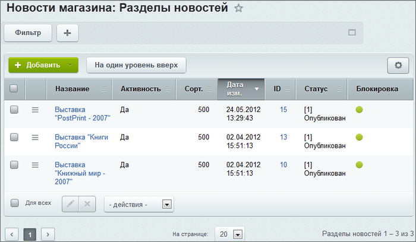Sort by the Дата изм. column header
This screenshot has width=416, height=242.
tap(241, 89)
